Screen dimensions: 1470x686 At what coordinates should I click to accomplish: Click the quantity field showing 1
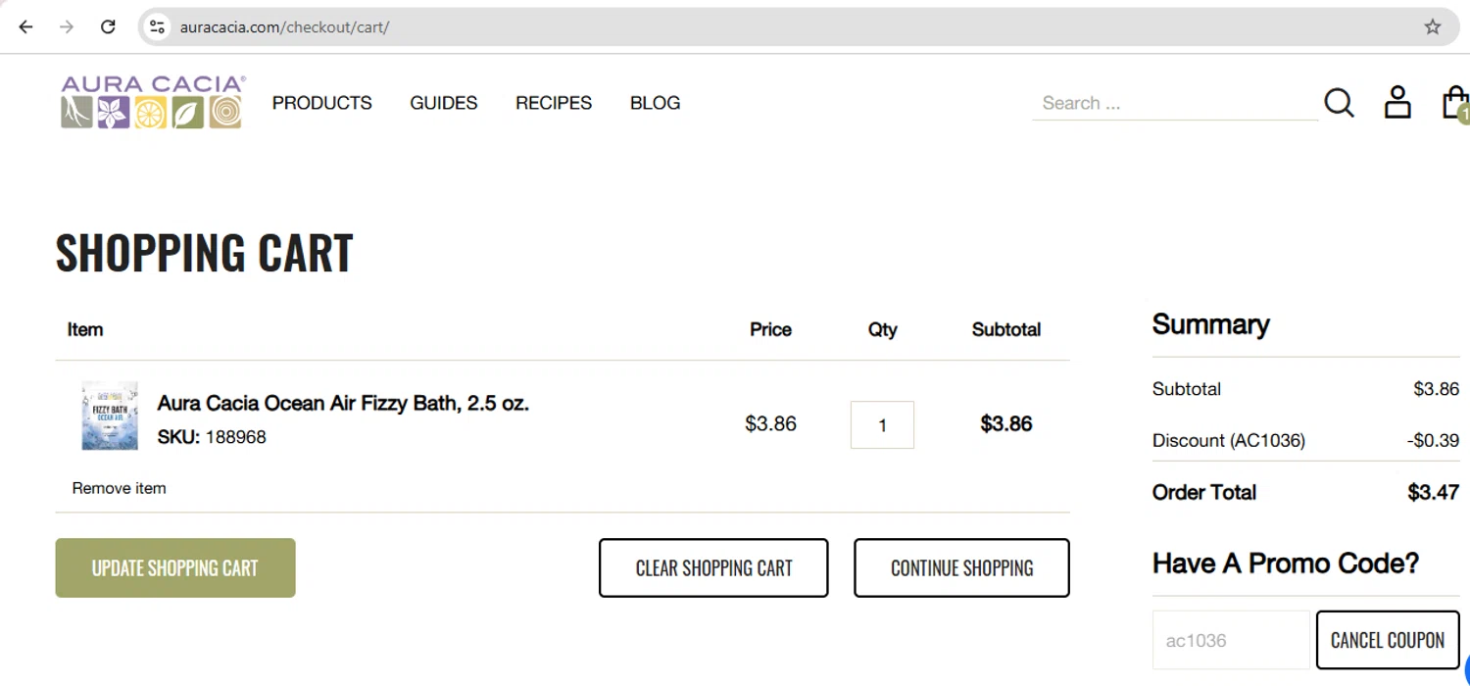click(x=882, y=424)
